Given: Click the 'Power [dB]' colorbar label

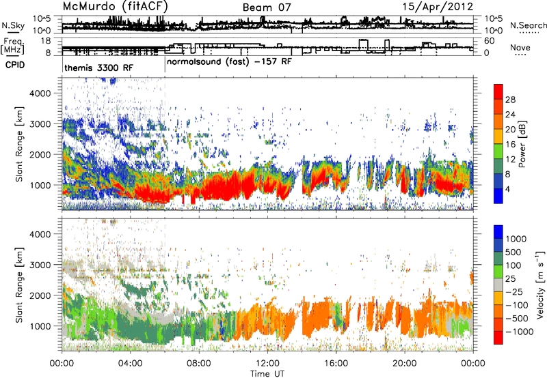Looking at the screenshot, I should pos(522,144).
